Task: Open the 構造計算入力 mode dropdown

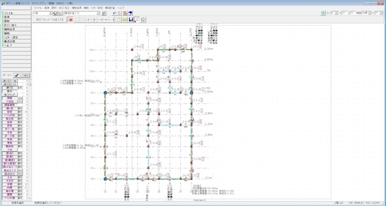Action: pos(98,13)
